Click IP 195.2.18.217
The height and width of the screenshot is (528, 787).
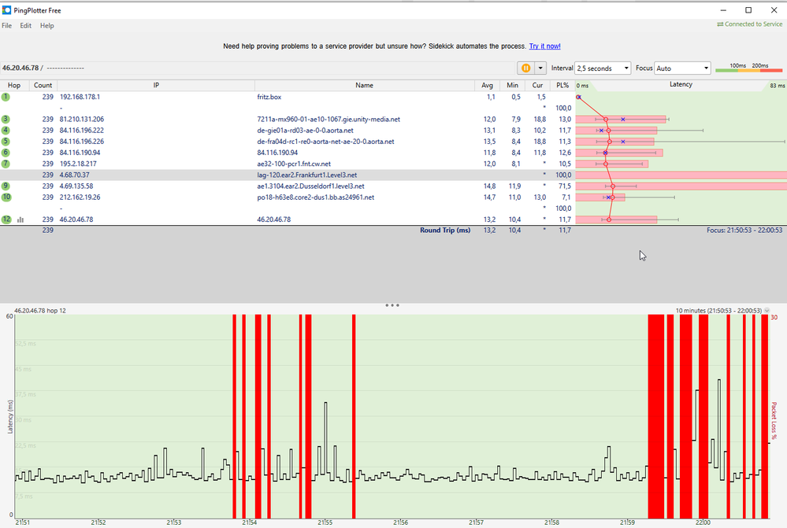pos(78,164)
